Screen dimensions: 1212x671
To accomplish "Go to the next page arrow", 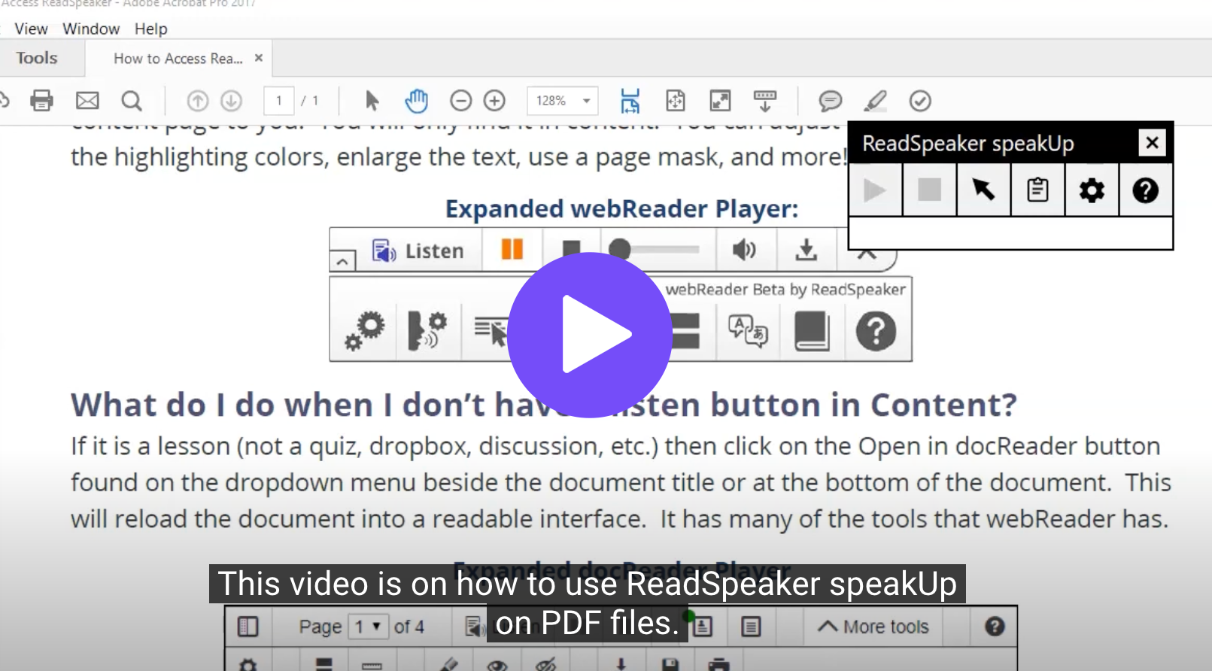I will point(231,100).
